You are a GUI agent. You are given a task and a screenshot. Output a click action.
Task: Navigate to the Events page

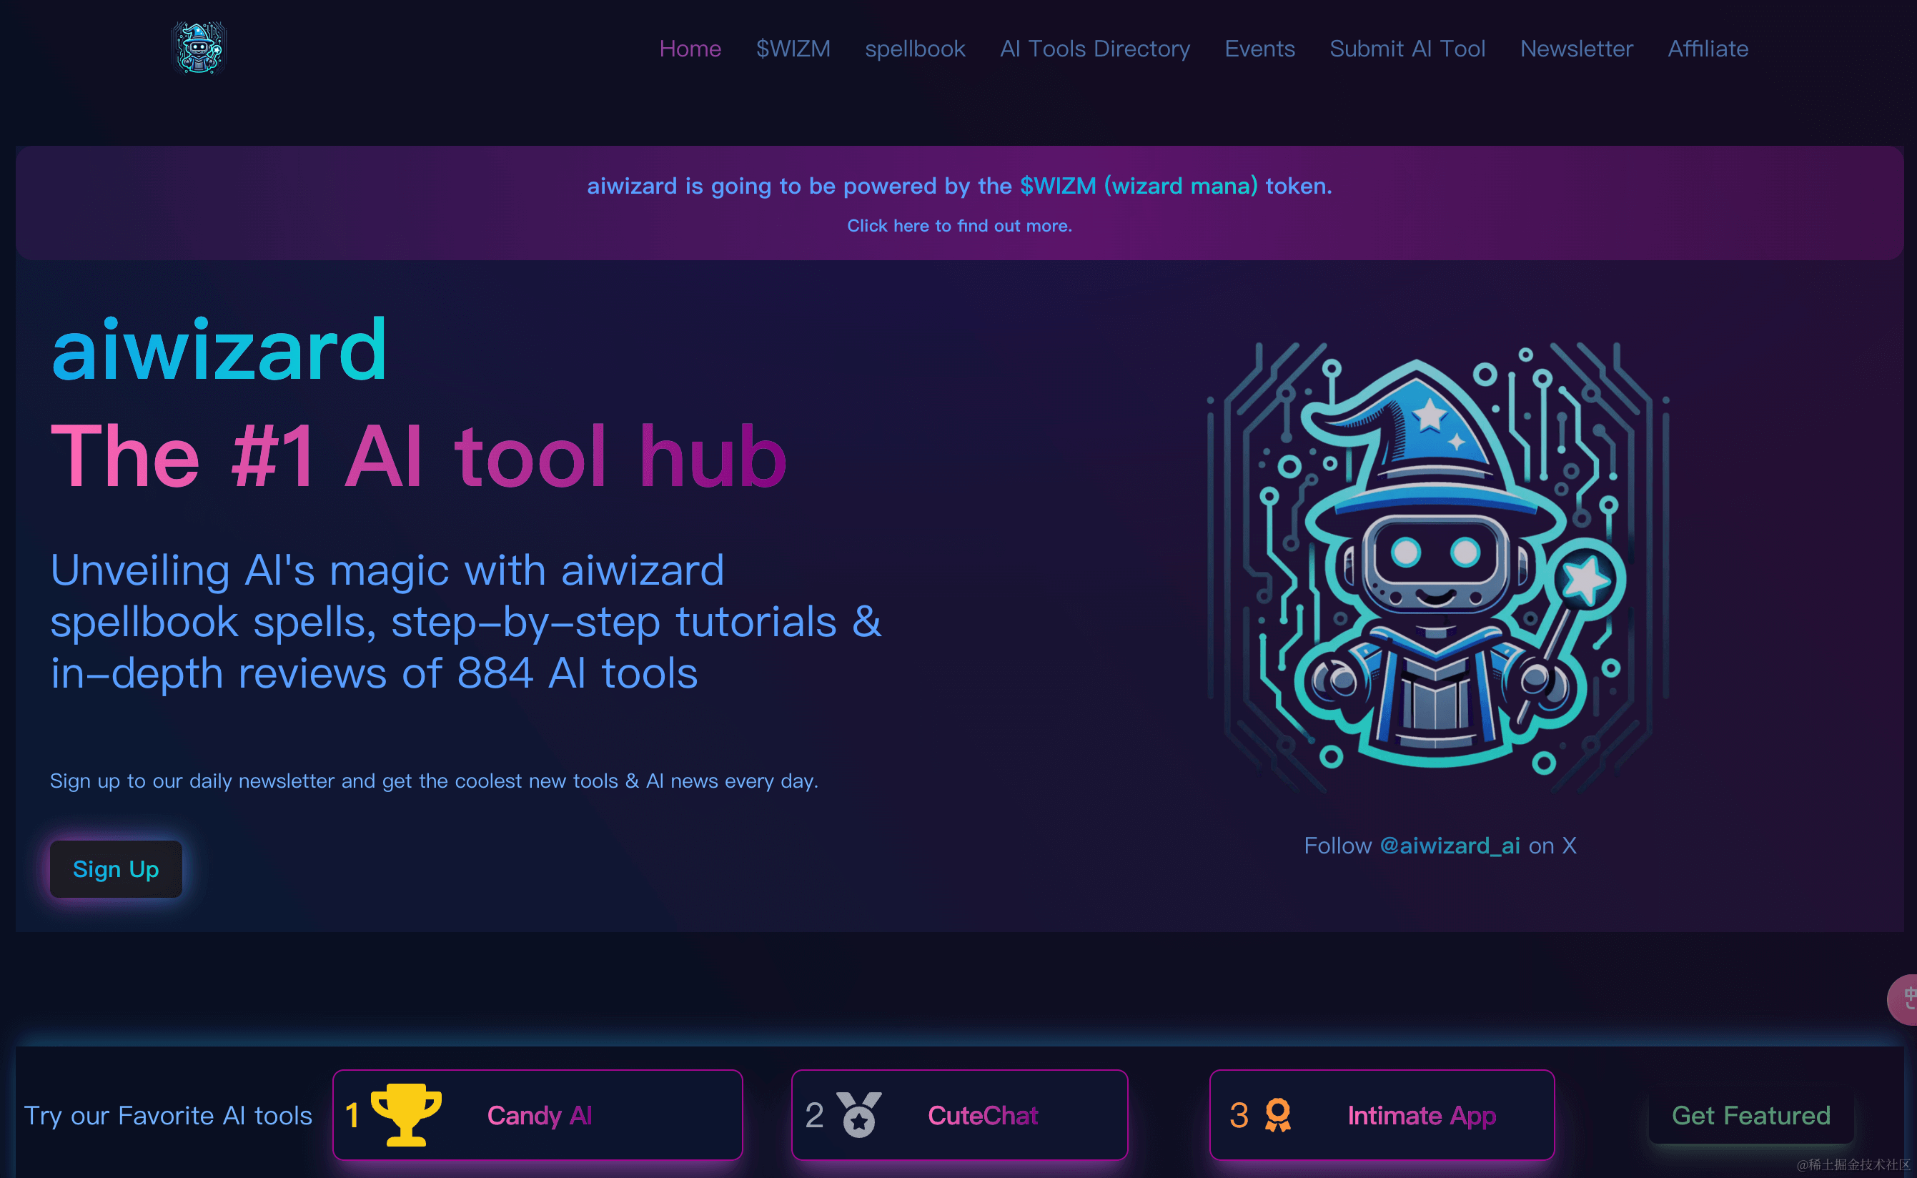click(1259, 49)
